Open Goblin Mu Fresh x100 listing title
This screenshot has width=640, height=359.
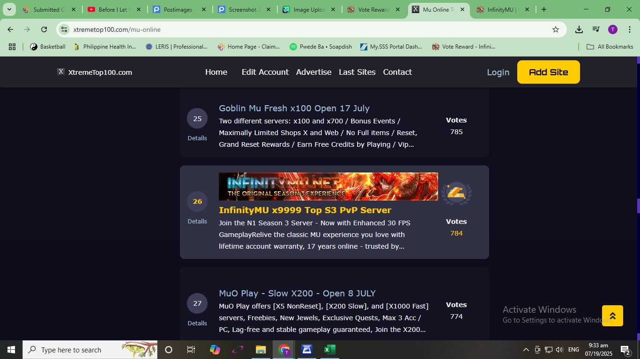[294, 108]
